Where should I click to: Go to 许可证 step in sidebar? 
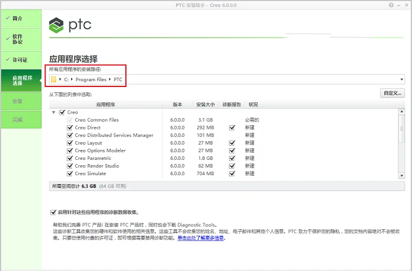coord(21,60)
